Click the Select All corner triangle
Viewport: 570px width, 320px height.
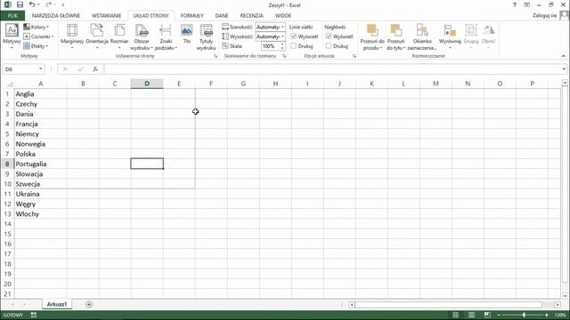(10, 84)
